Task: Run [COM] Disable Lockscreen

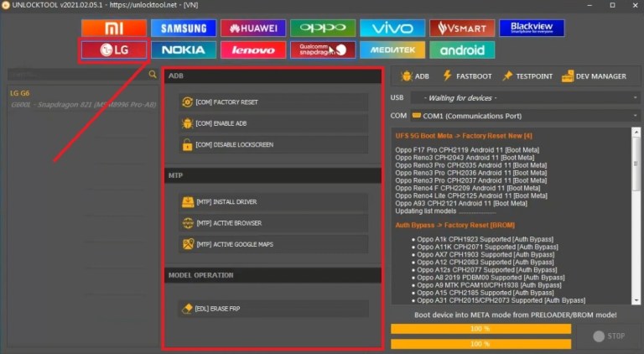Action: point(273,144)
